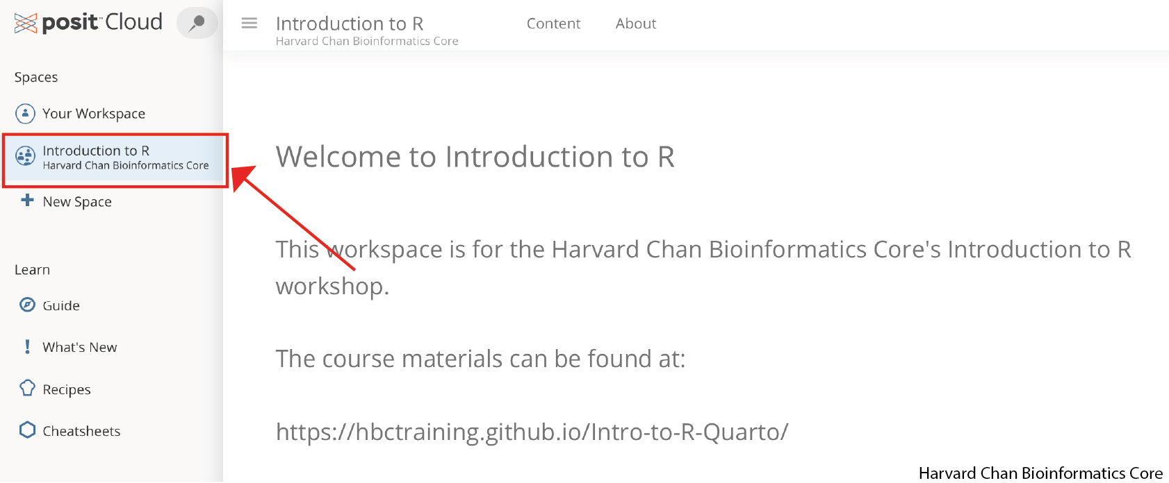Open the hbctraining.github.io course materials URL
This screenshot has height=483, width=1169.
tap(532, 432)
